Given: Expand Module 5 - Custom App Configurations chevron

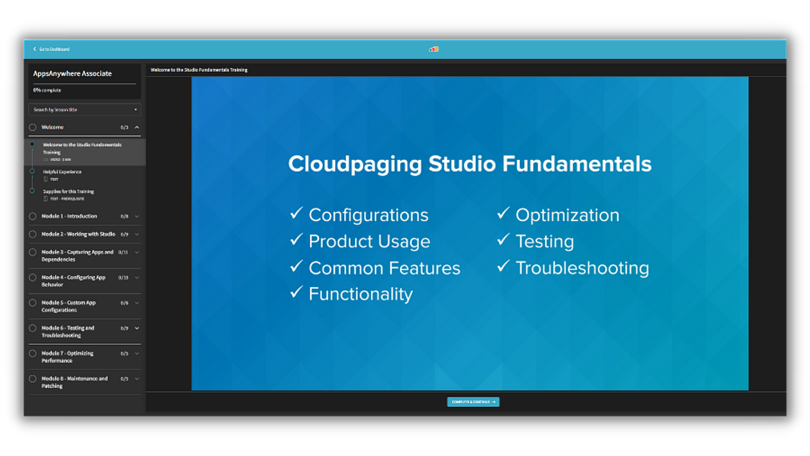Looking at the screenshot, I should coord(137,303).
